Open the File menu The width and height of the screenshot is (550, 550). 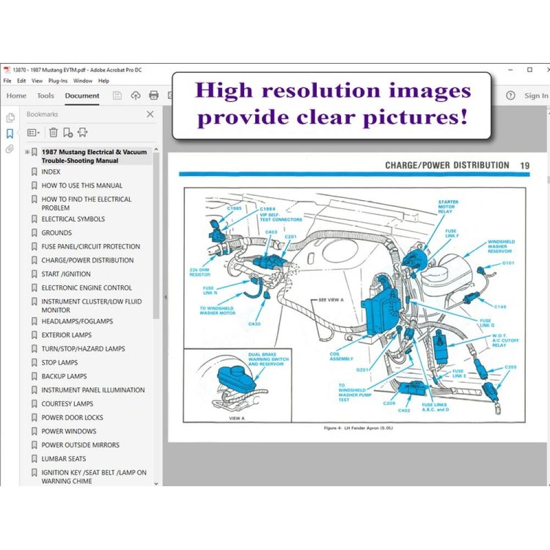7,81
